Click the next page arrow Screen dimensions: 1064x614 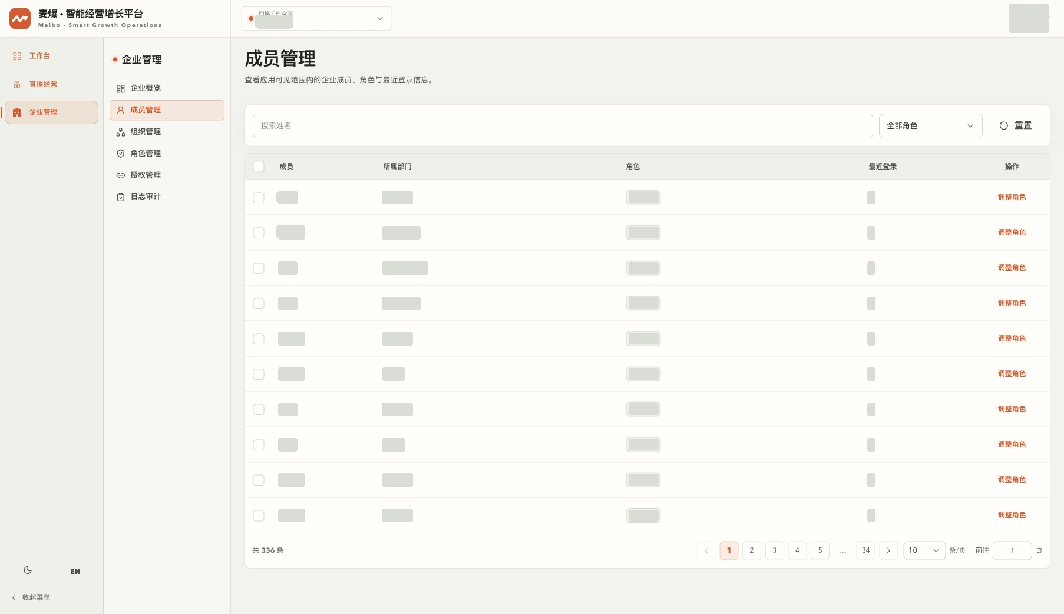pos(888,550)
